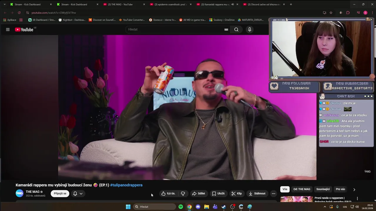The width and height of the screenshot is (376, 211).
Task: Switch the CES keyboard language indicator
Action: pyautogui.click(x=345, y=207)
